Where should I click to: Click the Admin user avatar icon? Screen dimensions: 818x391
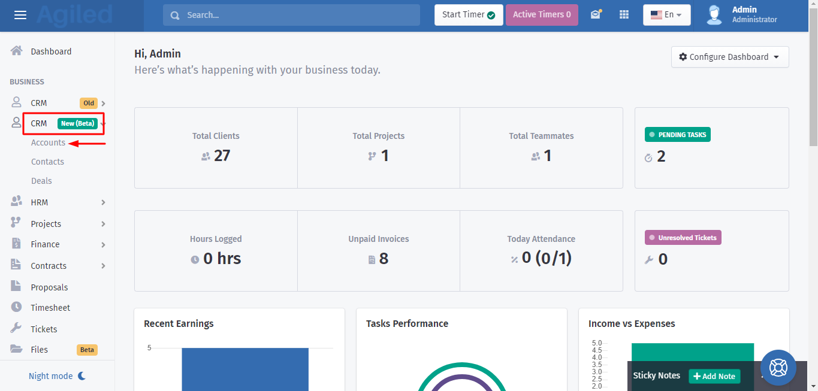(714, 15)
